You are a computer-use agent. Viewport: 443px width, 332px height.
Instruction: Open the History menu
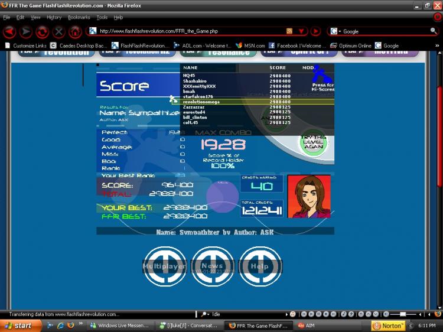(54, 17)
